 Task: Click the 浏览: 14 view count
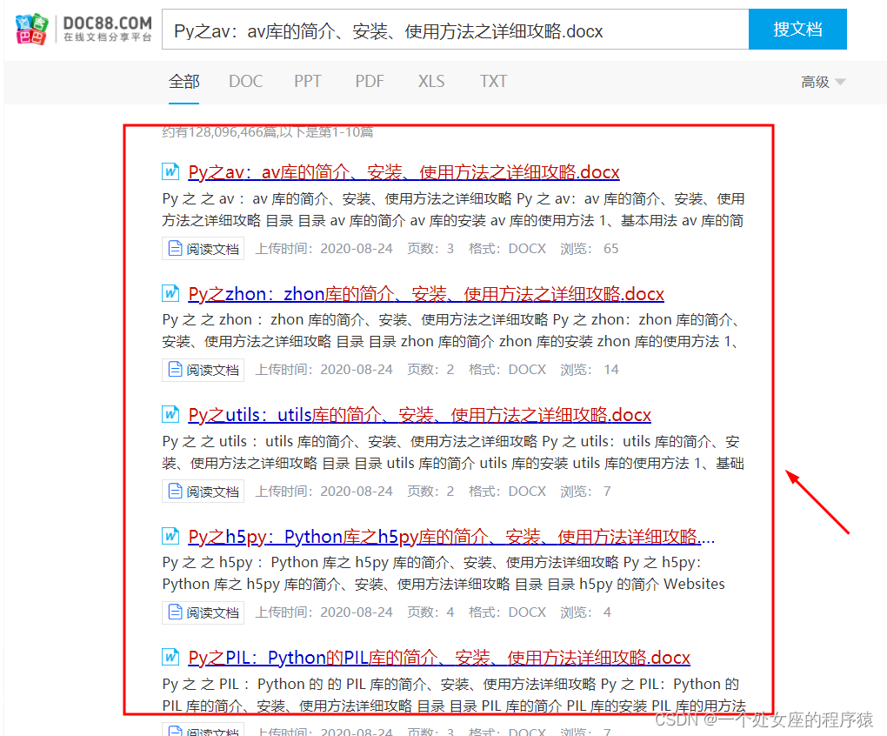coord(590,370)
